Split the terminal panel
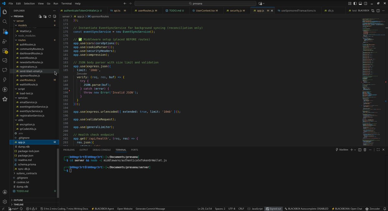388x211 pixels. tap(360, 150)
